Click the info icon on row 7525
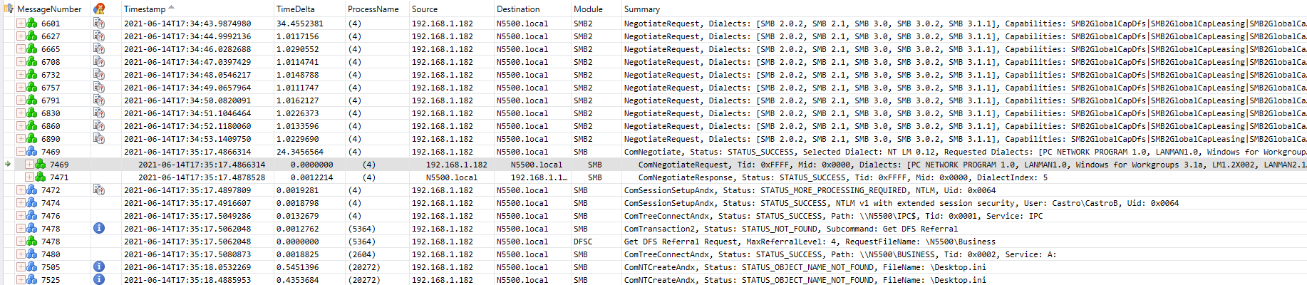Screen dimensions: 1307x285 99,280
